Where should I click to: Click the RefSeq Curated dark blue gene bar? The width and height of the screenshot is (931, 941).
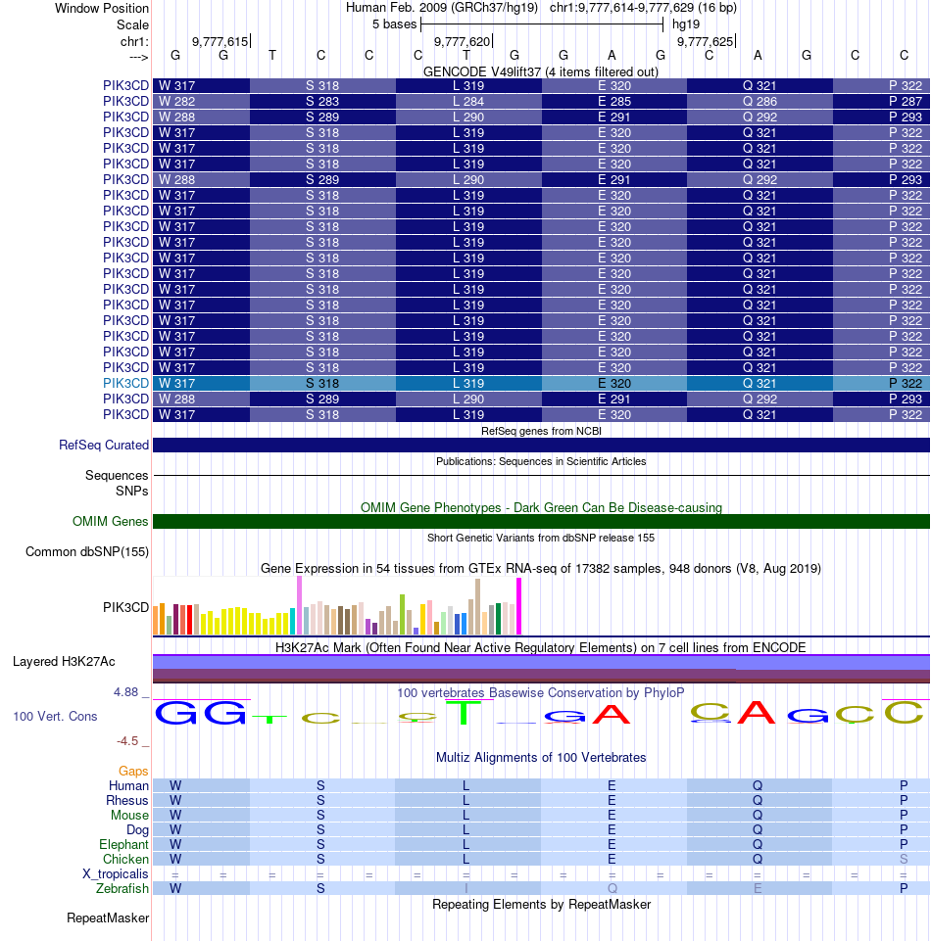[541, 446]
